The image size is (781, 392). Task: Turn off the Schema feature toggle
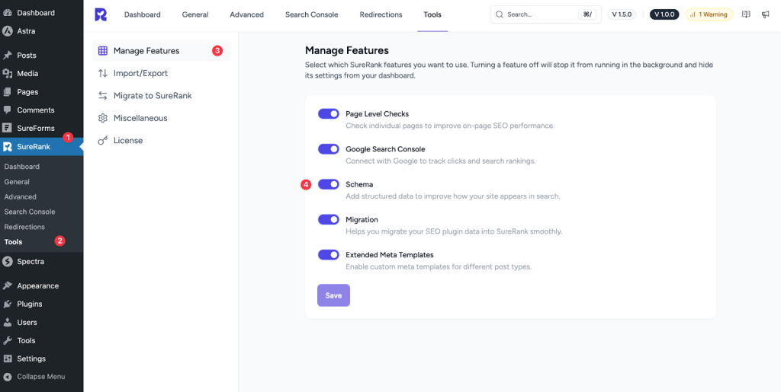tap(328, 184)
